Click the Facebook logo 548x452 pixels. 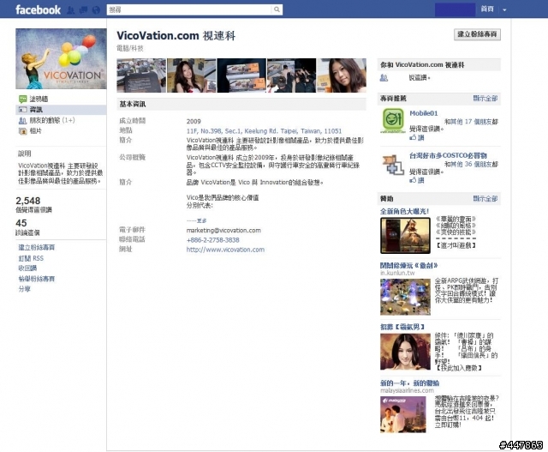(x=38, y=9)
